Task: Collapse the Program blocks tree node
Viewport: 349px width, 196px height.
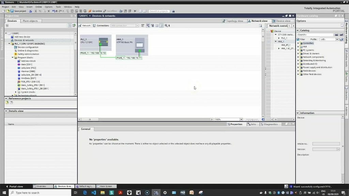Action: pos(13,58)
